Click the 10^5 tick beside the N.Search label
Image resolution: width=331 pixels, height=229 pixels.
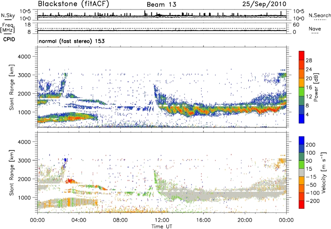[x=299, y=12]
